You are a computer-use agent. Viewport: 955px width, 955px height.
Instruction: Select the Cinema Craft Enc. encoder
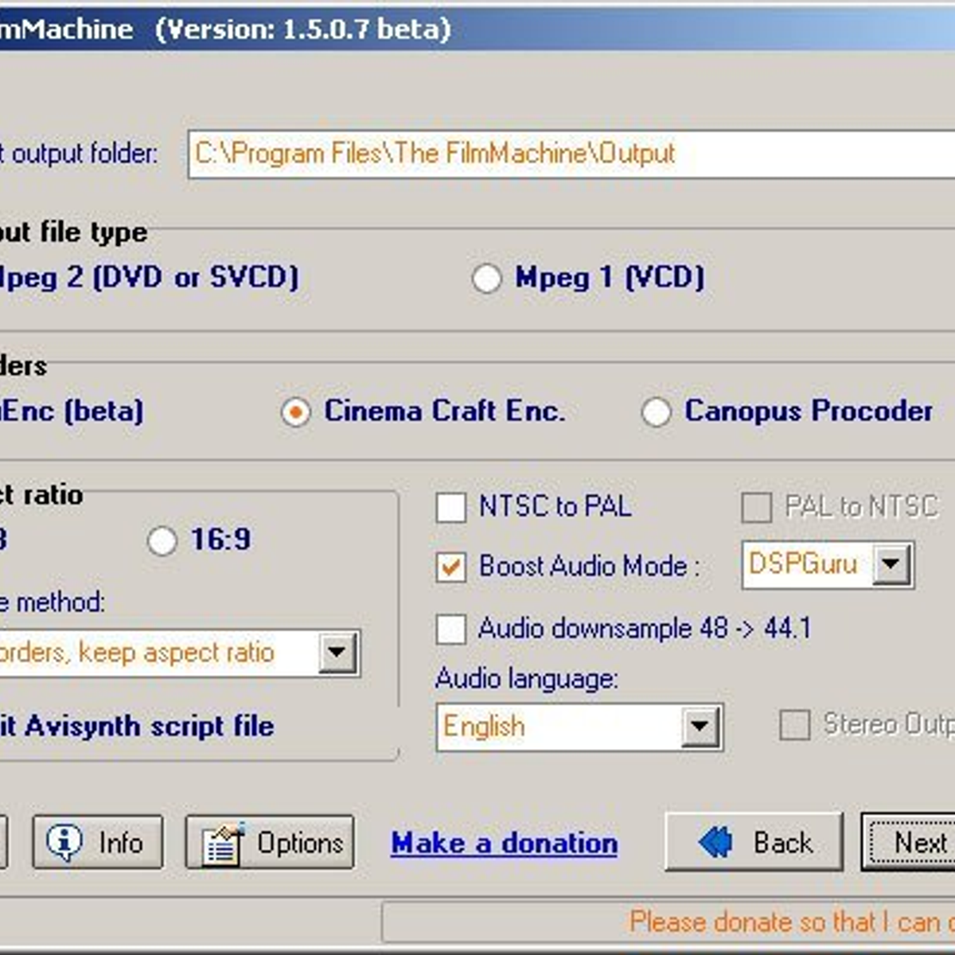(296, 412)
